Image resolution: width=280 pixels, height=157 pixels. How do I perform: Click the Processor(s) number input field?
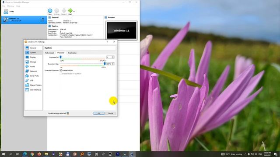[x=109, y=57]
